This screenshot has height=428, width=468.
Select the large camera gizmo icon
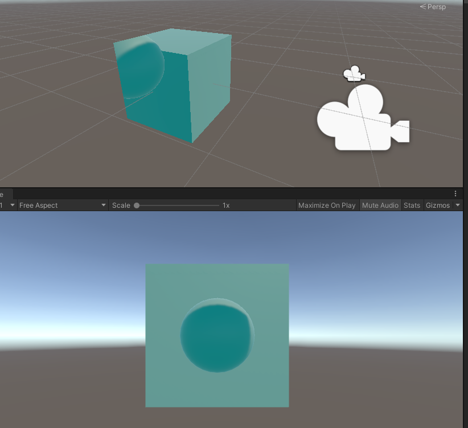coord(363,117)
